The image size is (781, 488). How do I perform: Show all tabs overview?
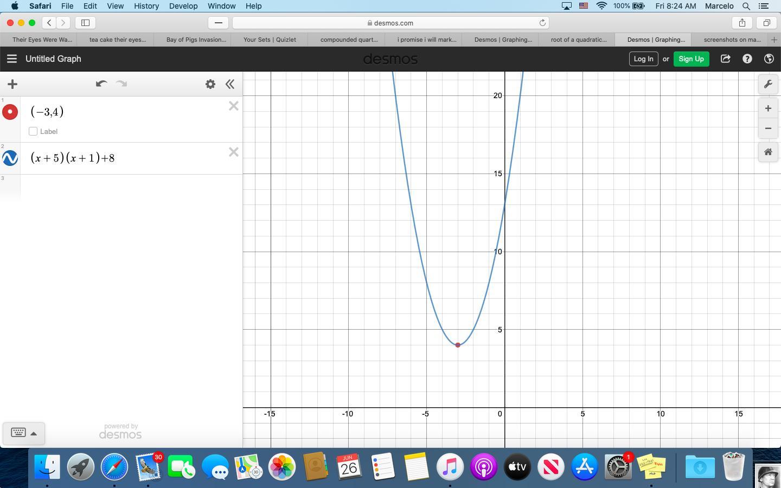coord(767,23)
